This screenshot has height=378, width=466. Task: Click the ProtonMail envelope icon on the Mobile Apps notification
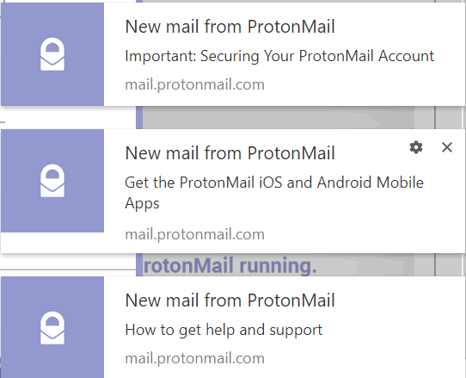click(52, 180)
